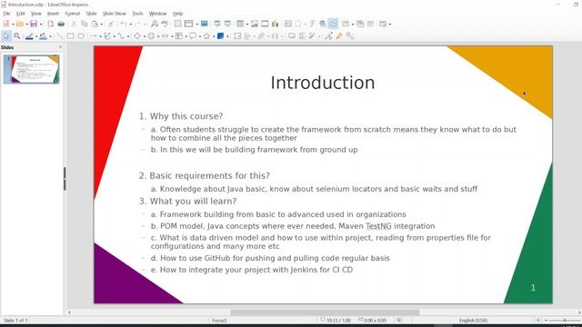Image resolution: width=582 pixels, height=327 pixels.
Task: Click the Paste clipboard icon
Action: tap(95, 24)
